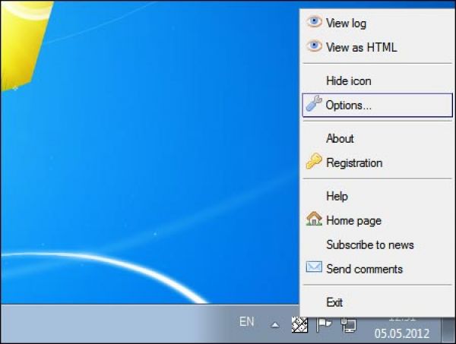The image size is (456, 344).
Task: Expand hidden tray icons arrow
Action: 275,325
